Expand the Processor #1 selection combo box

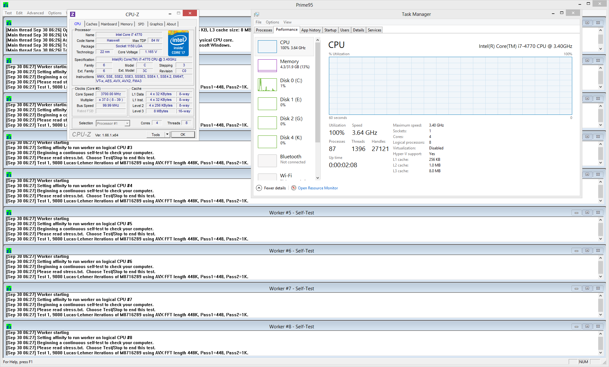click(x=127, y=123)
